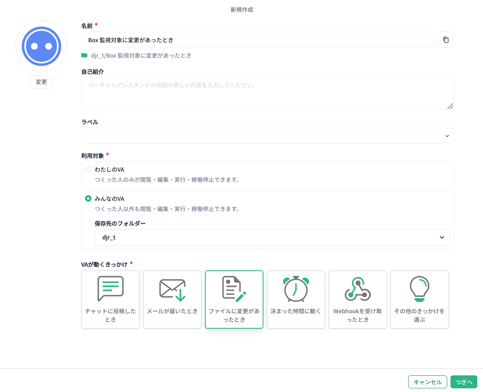
Task: Click the green folder icon under name
Action: (x=84, y=55)
